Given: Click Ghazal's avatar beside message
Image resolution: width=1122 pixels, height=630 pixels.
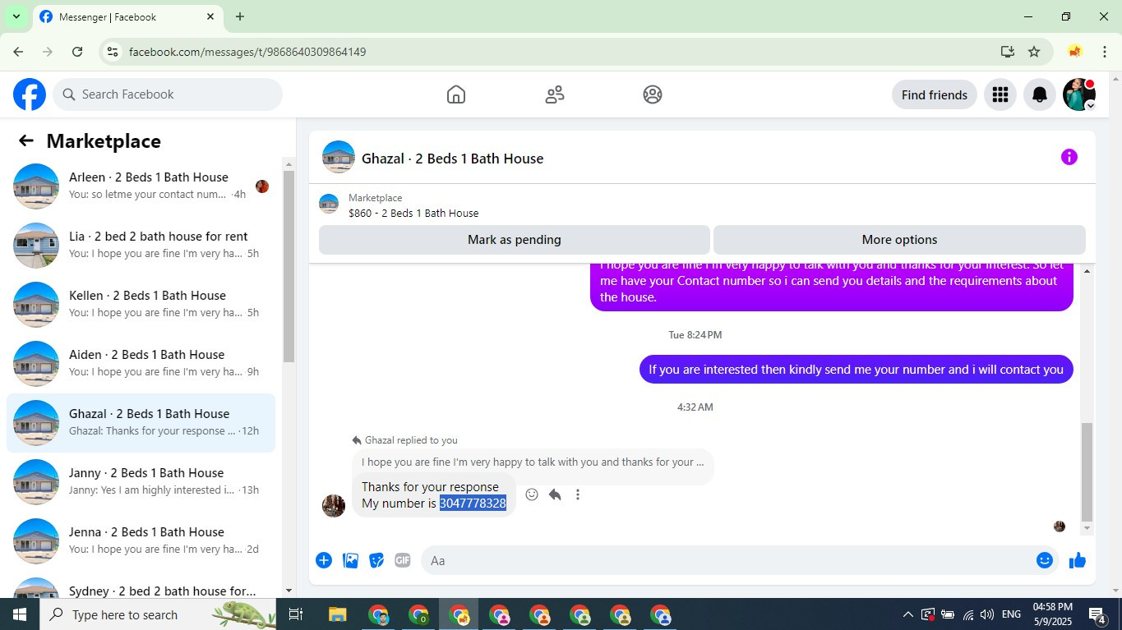Looking at the screenshot, I should pyautogui.click(x=334, y=506).
